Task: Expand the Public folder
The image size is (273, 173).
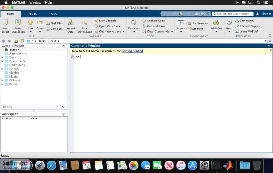Action: coord(2,84)
